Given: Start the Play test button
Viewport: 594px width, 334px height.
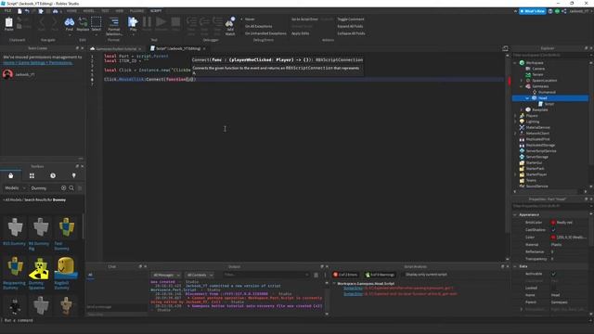Looking at the screenshot, I should coord(133,24).
